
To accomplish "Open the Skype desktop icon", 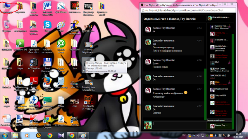I will 47,26.
